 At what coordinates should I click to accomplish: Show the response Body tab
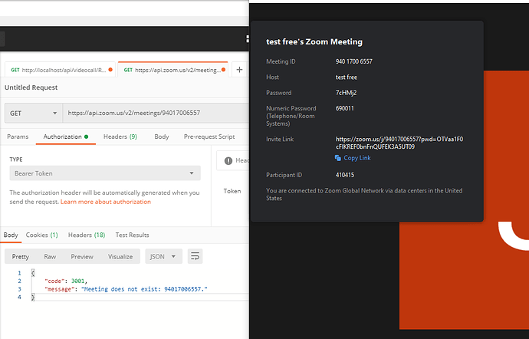11,235
